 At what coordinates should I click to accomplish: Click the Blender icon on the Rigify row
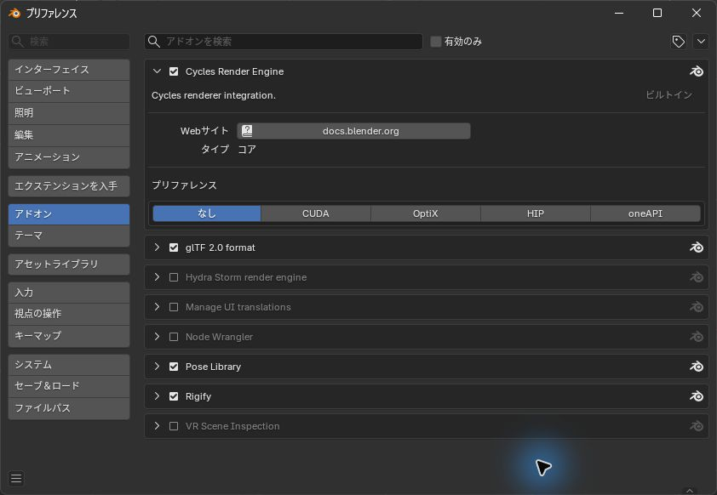(x=697, y=396)
